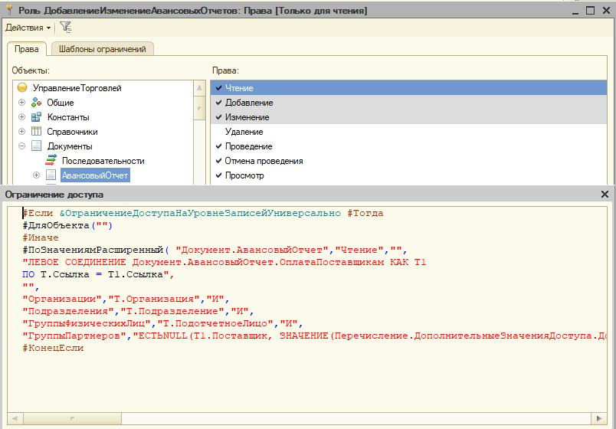The width and height of the screenshot is (616, 429).
Task: Click the Константы branch icon
Action: click(36, 117)
